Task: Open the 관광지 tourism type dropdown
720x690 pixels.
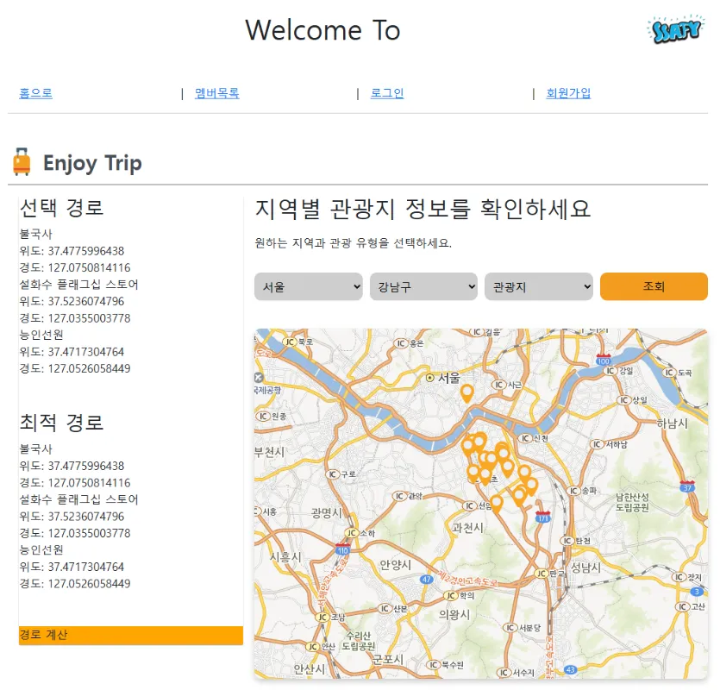Action: pos(539,286)
